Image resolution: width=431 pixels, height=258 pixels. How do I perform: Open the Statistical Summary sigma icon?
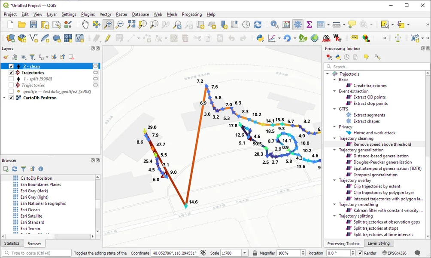pyautogui.click(x=309, y=25)
